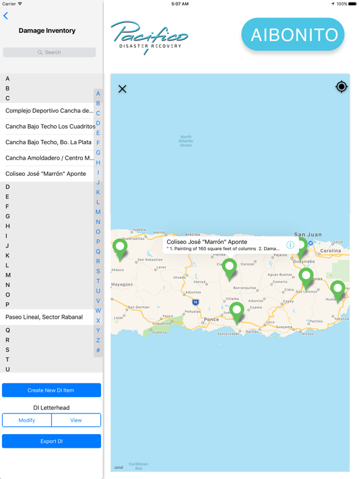Jump to index letter C
Screen dimensions: 359x479
click(98, 114)
